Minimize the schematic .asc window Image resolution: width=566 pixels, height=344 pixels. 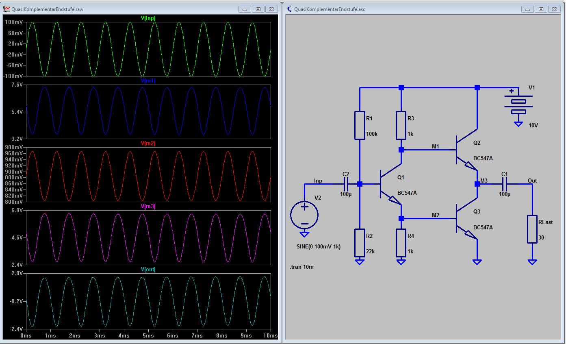coord(528,9)
